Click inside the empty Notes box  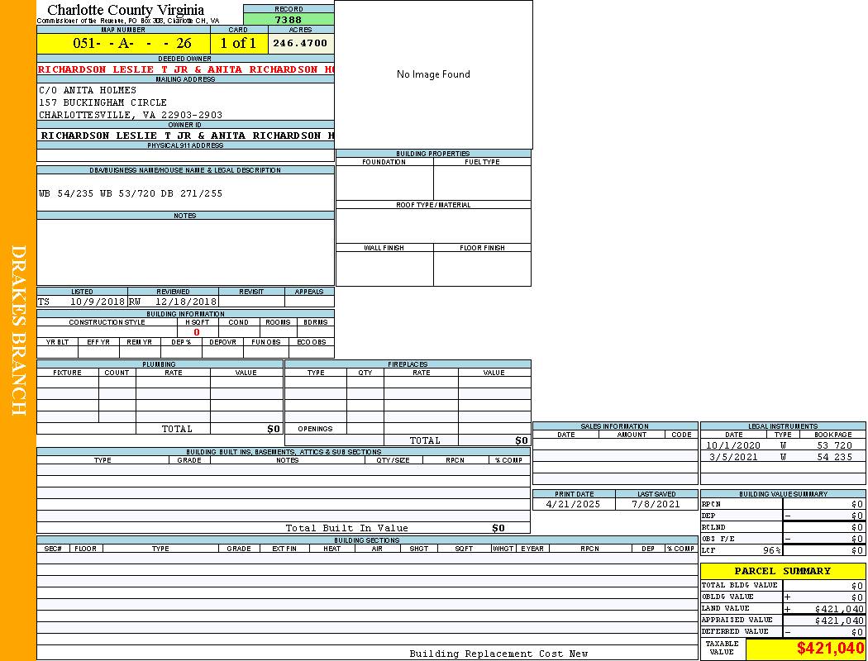pyautogui.click(x=185, y=252)
